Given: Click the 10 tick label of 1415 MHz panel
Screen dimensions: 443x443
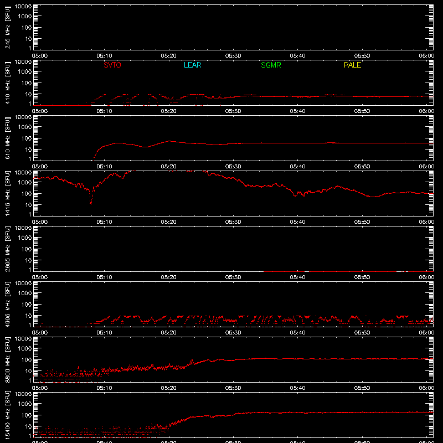Looking at the screenshot, I should 28,205.
